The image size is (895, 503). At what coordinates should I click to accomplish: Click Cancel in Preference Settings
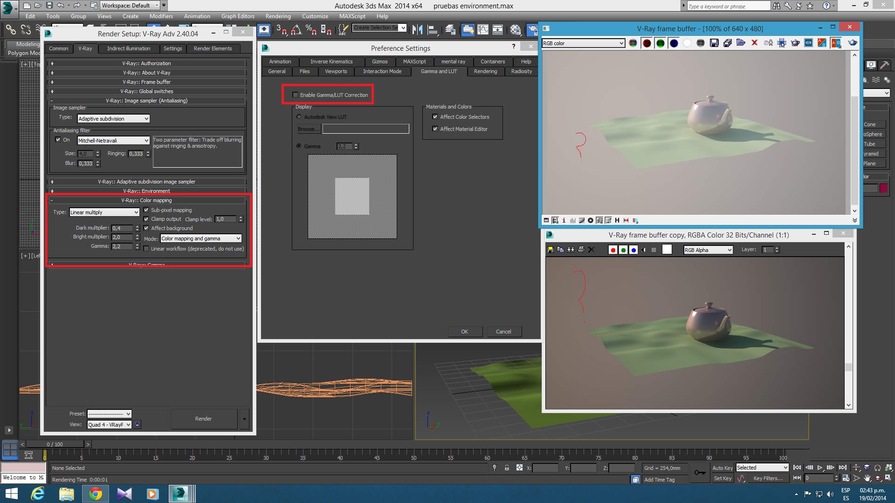(x=503, y=332)
